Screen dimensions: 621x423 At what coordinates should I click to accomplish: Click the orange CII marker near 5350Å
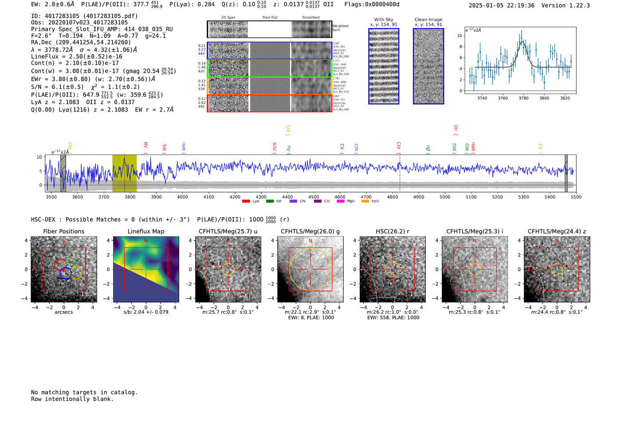pos(540,149)
